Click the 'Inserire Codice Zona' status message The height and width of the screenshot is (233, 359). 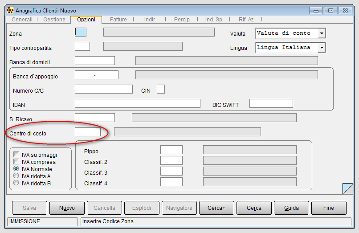[x=108, y=221]
